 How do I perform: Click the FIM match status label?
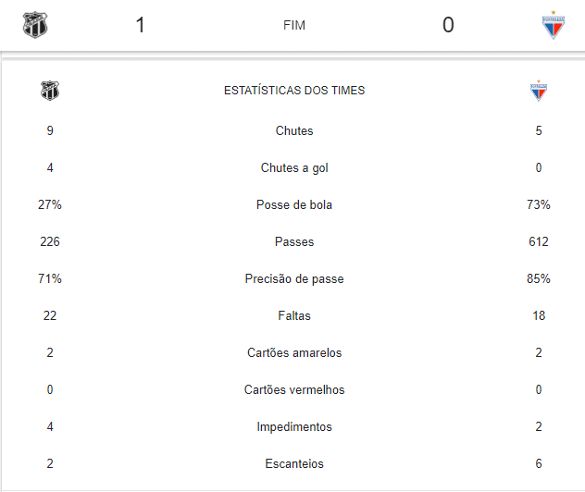tap(294, 25)
